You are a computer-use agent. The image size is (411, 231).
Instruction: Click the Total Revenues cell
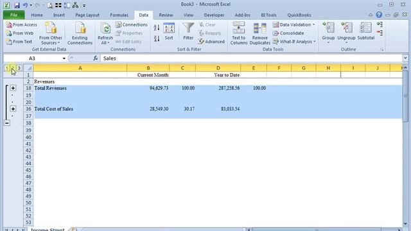coord(80,89)
